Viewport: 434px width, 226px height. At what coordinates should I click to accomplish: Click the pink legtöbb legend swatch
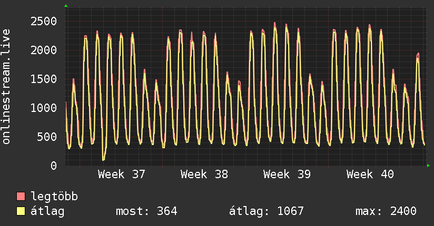(x=21, y=196)
